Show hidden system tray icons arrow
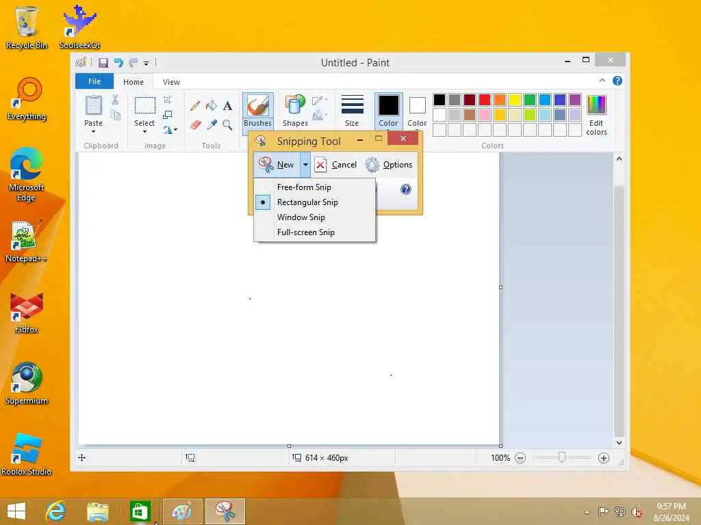 click(587, 512)
